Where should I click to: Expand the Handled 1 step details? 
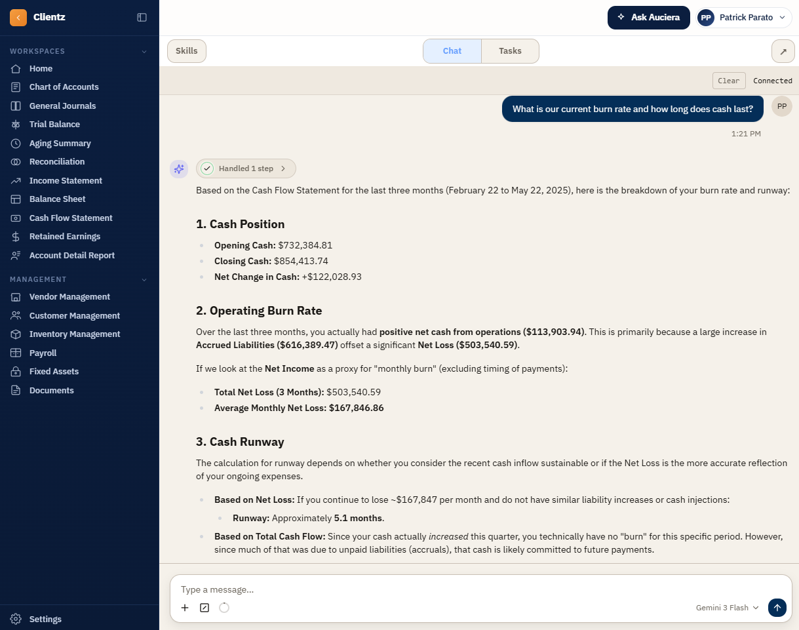246,168
